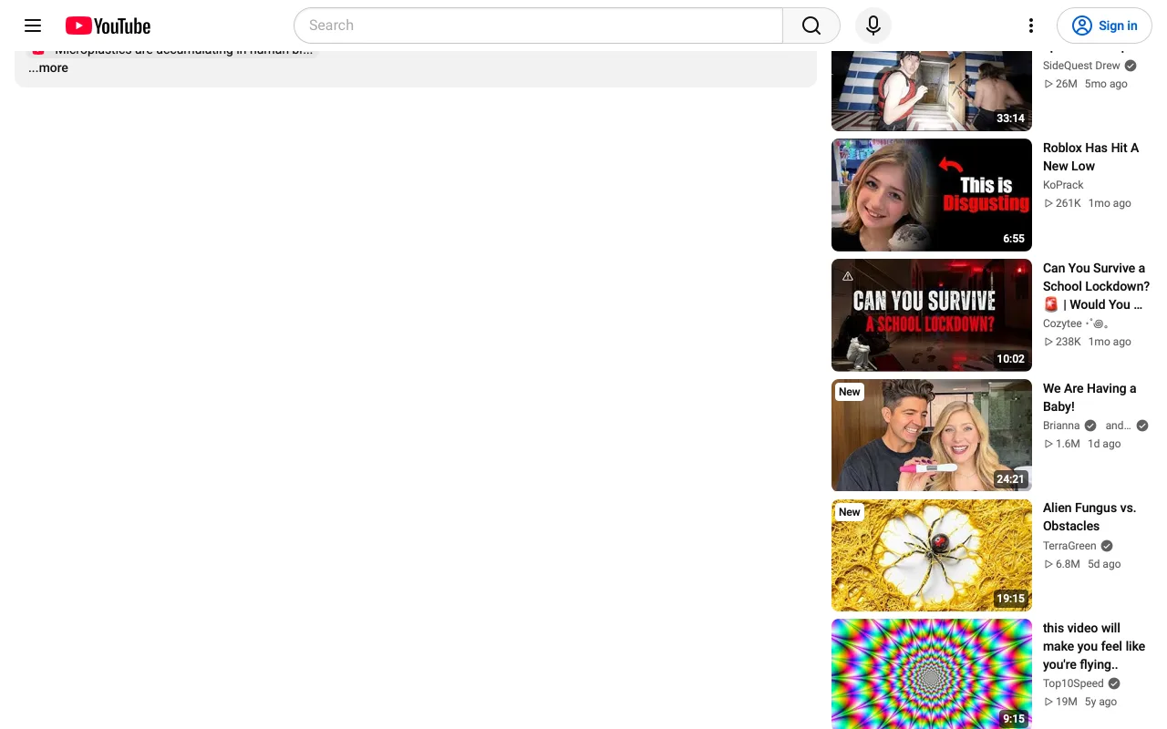Visit the KoPrack channel name
This screenshot has width=1167, height=729.
1063,185
